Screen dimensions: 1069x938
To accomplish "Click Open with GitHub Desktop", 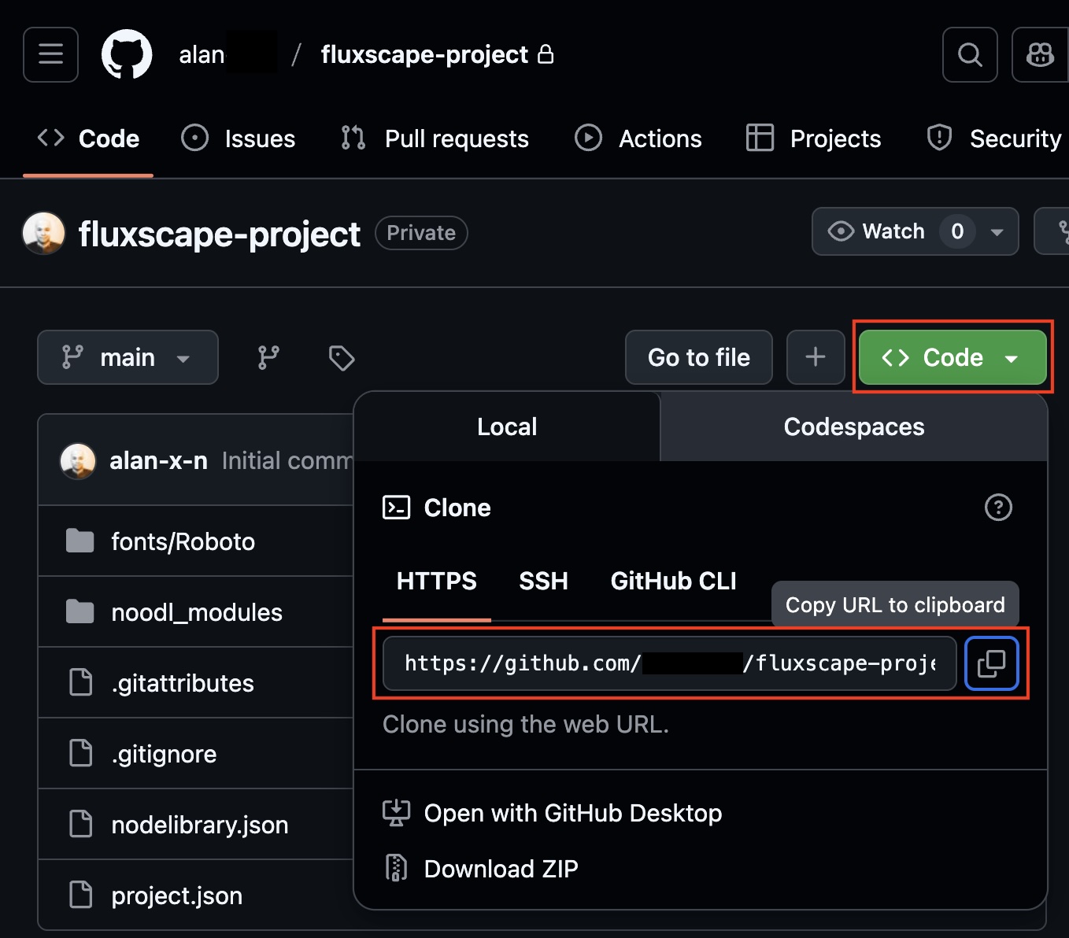I will click(x=572, y=813).
